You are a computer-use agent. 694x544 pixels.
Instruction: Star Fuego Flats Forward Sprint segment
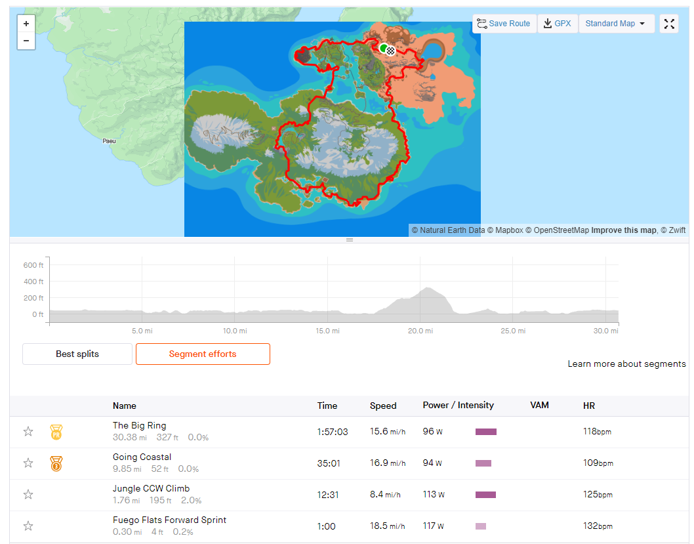pyautogui.click(x=28, y=526)
